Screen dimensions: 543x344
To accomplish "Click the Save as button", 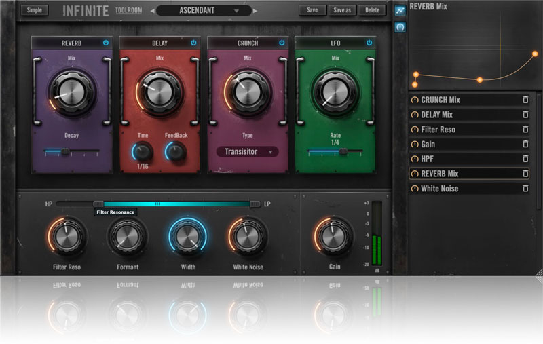I will coord(342,10).
